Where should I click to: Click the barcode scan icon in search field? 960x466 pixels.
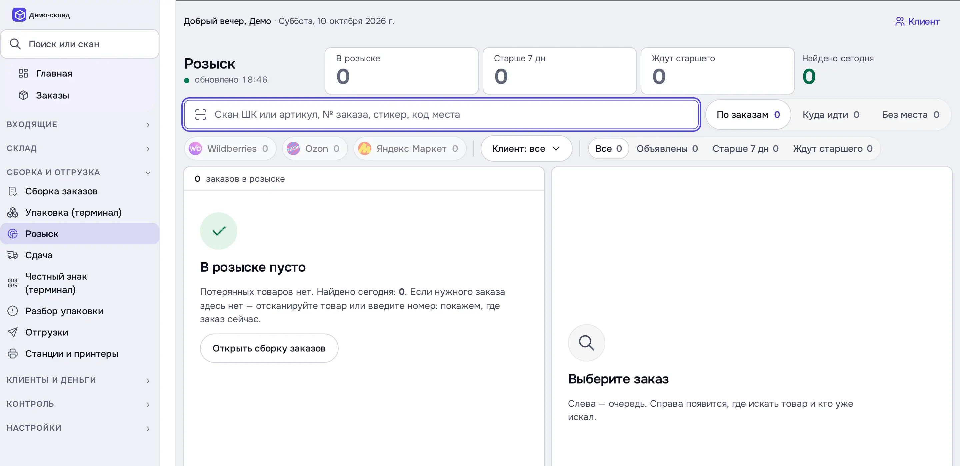[200, 114]
